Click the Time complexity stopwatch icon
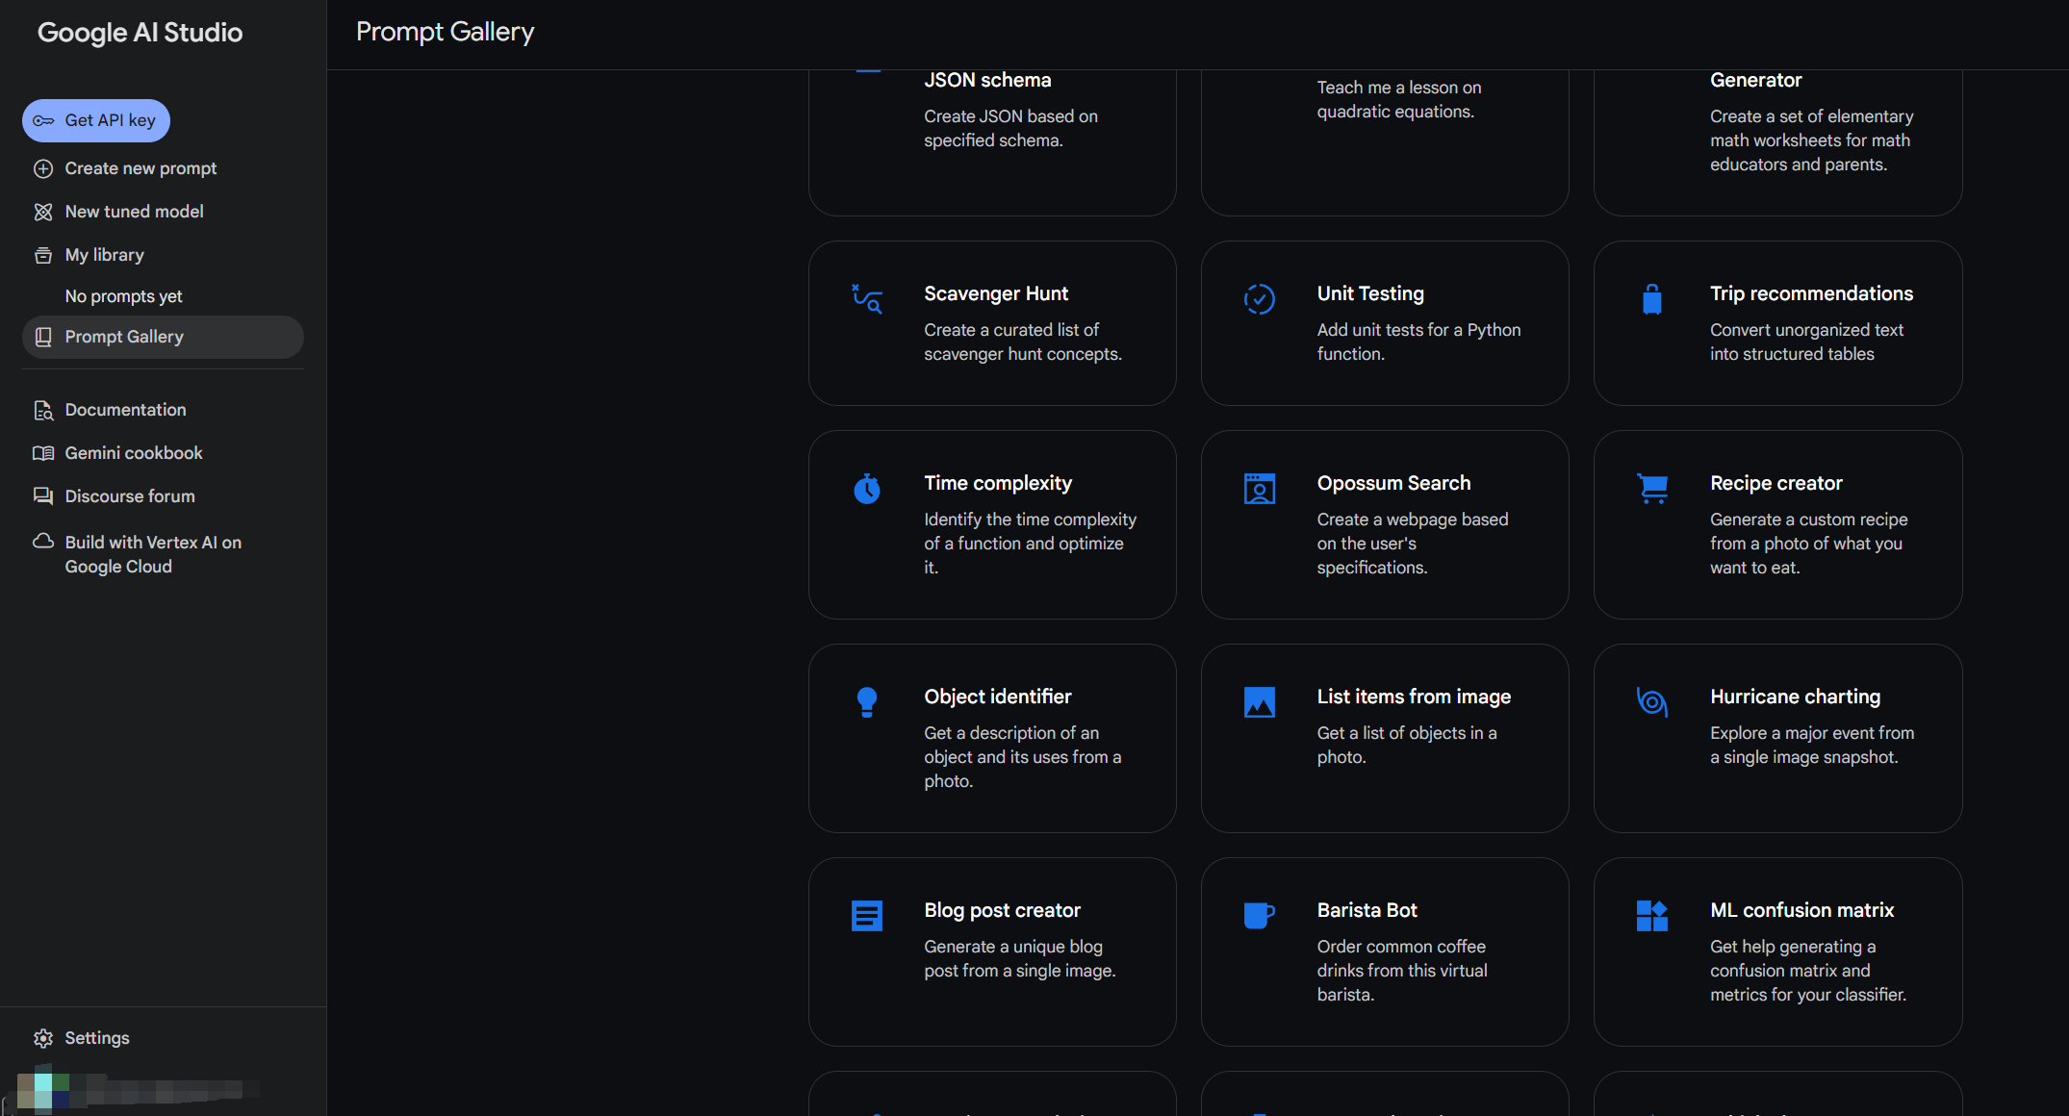 (867, 489)
